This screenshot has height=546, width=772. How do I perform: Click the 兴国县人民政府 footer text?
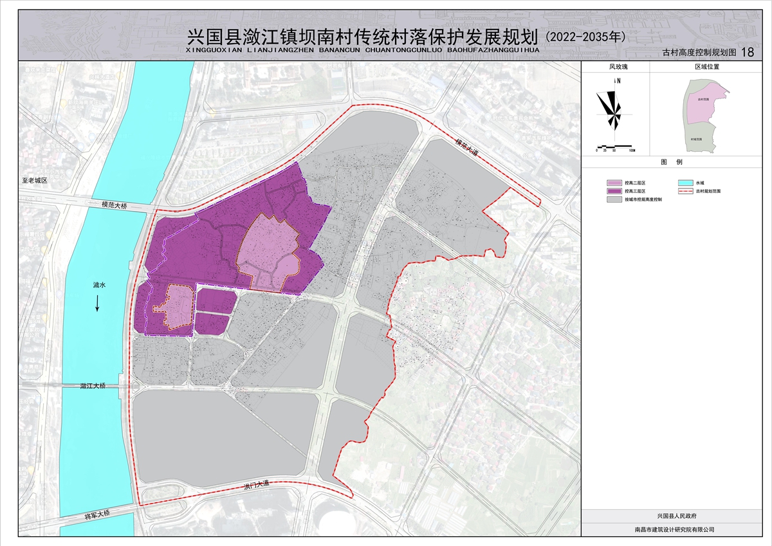click(675, 516)
